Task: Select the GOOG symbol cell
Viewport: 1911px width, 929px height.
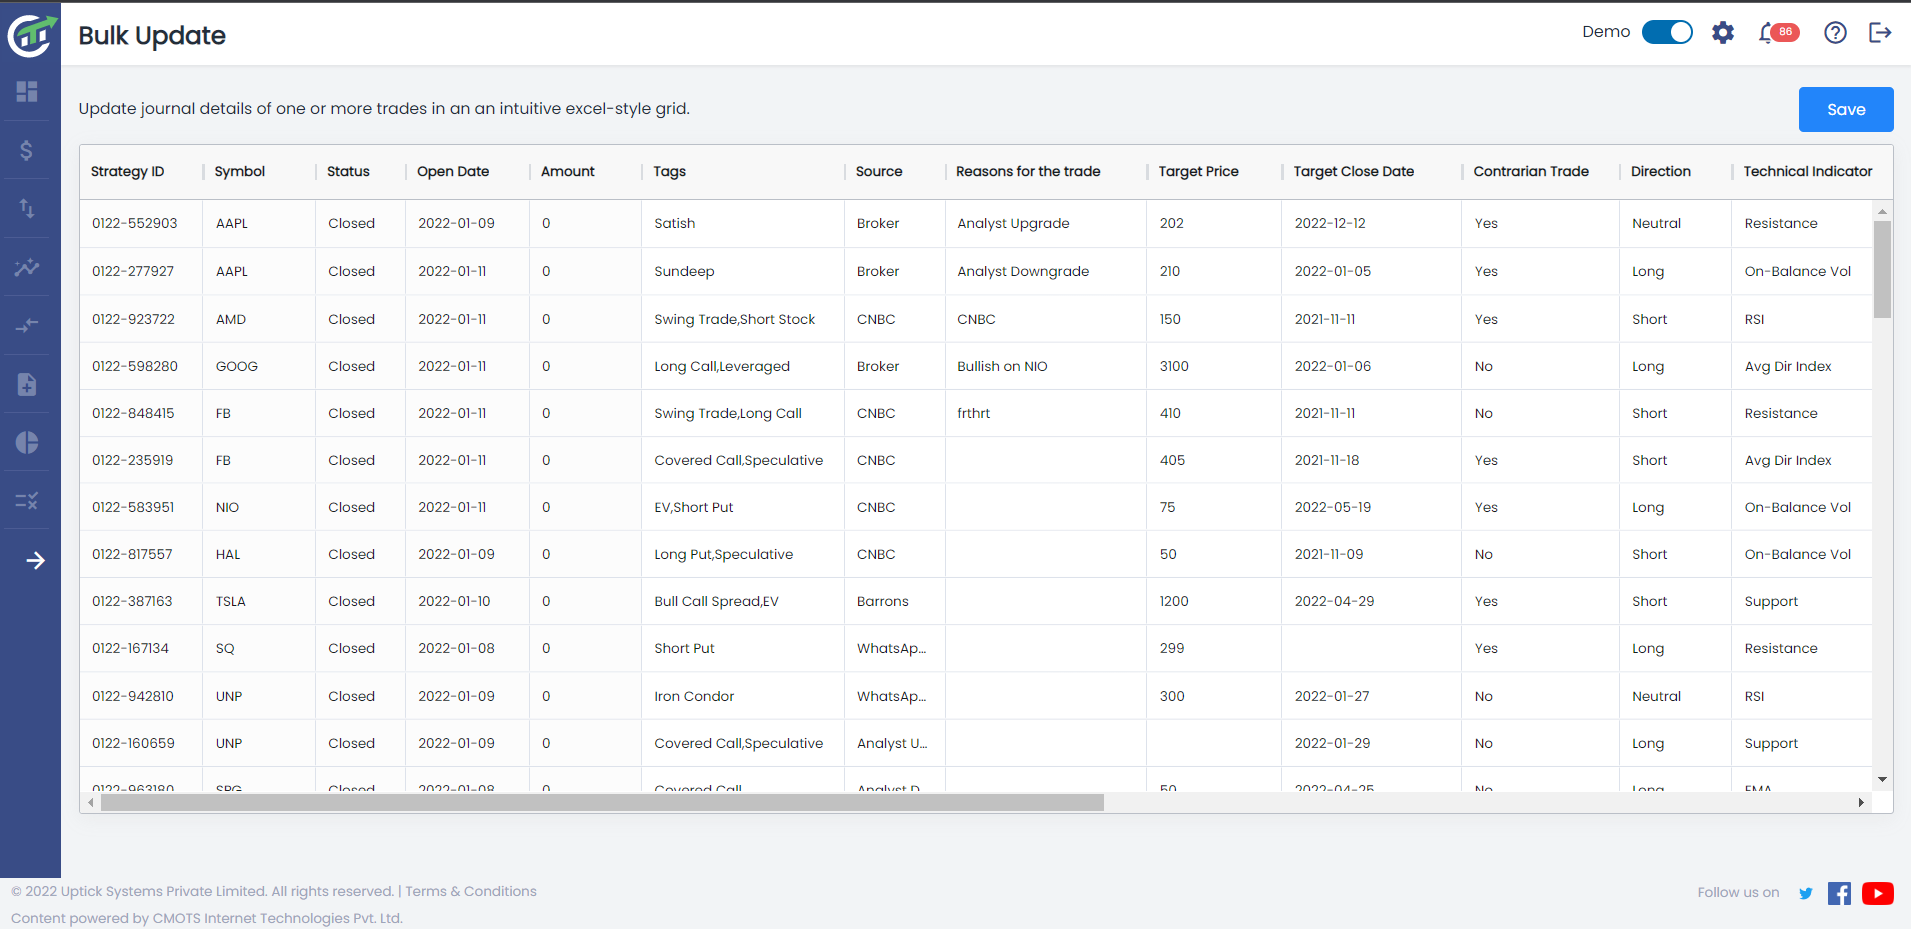Action: coord(259,366)
